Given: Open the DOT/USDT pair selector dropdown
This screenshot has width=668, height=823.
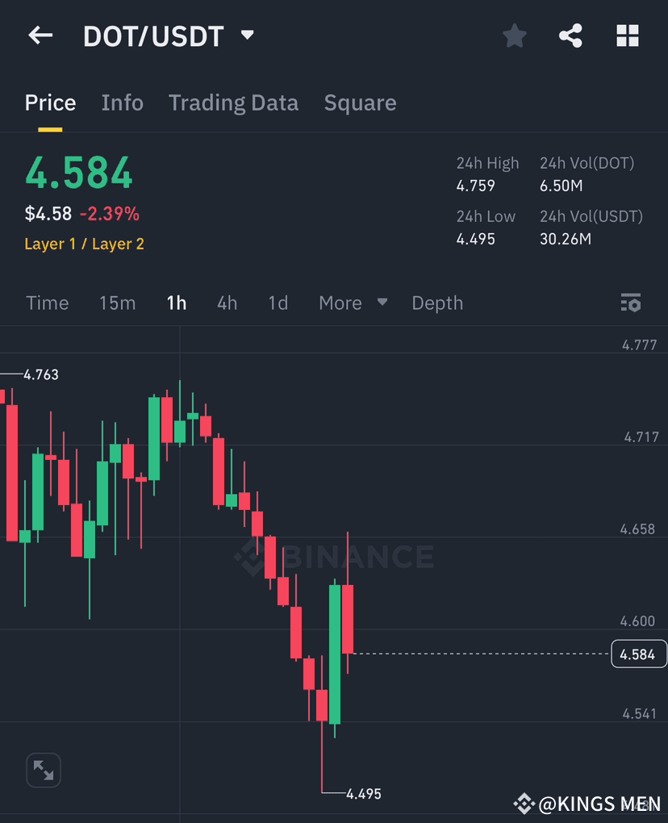Looking at the screenshot, I should click(247, 35).
